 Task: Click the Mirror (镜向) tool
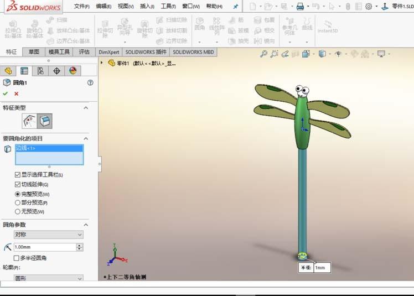(264, 41)
